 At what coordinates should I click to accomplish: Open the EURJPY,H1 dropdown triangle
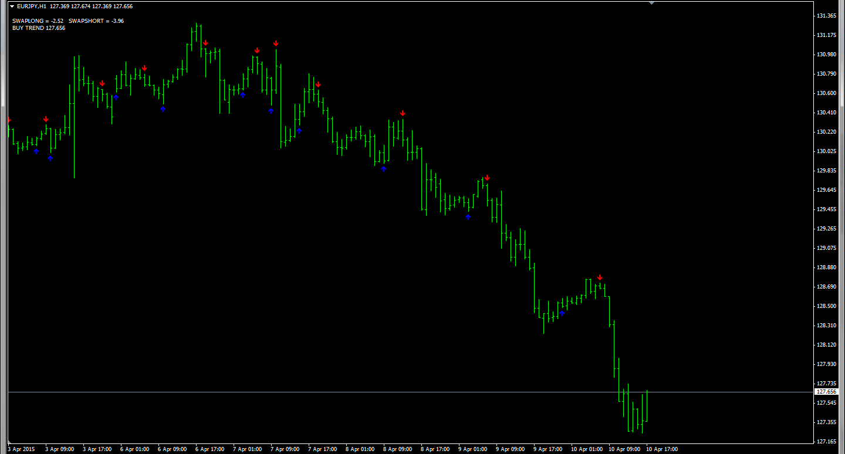point(12,6)
